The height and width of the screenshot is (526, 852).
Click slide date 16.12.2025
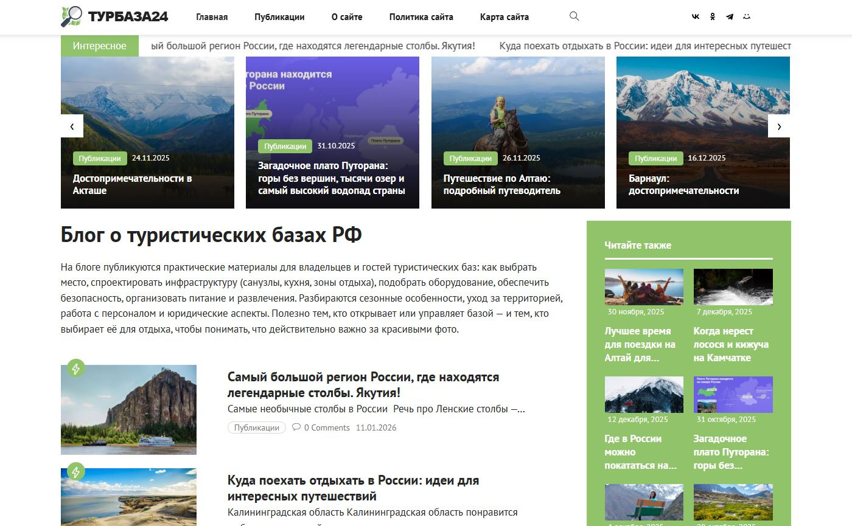click(x=707, y=158)
